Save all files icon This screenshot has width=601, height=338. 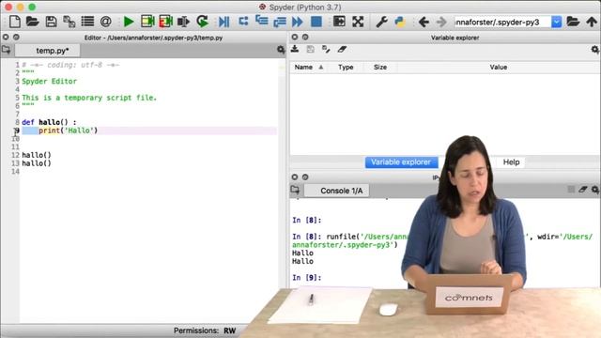click(x=69, y=22)
